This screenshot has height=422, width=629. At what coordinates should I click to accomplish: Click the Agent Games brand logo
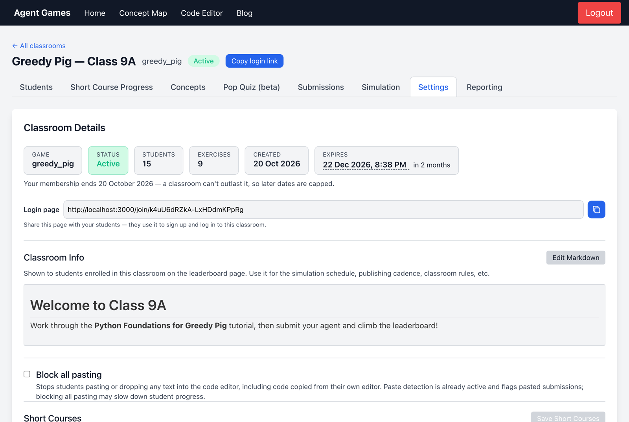pos(42,13)
